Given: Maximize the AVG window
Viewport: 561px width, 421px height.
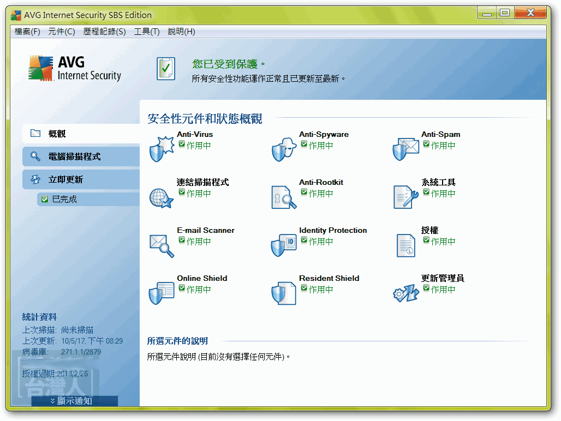Looking at the screenshot, I should pyautogui.click(x=505, y=13).
